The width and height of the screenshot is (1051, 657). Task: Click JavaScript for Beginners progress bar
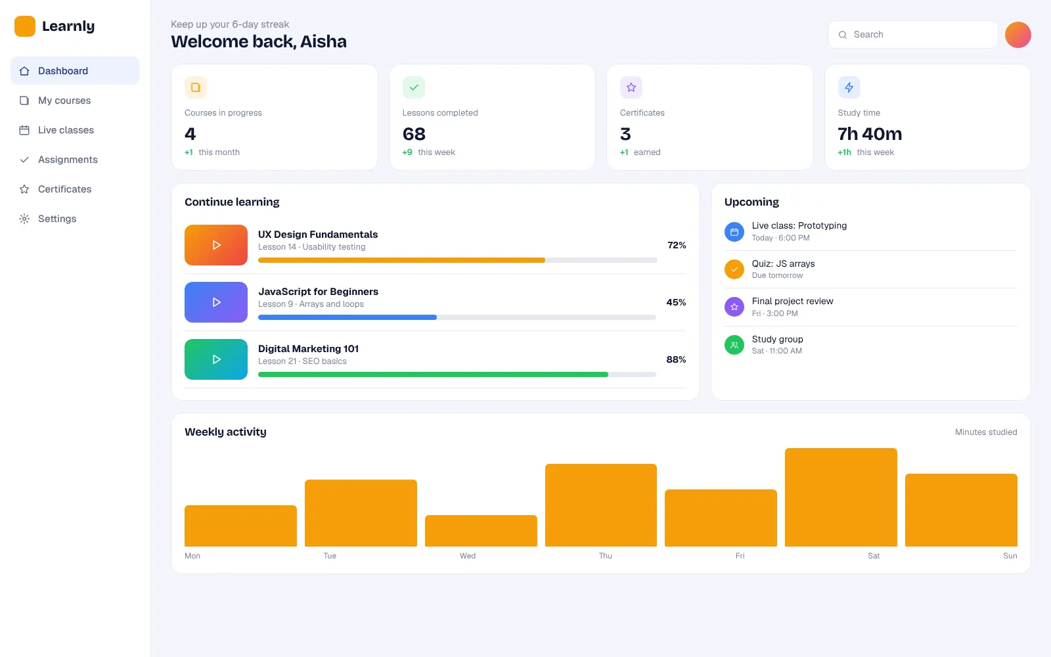click(x=457, y=317)
